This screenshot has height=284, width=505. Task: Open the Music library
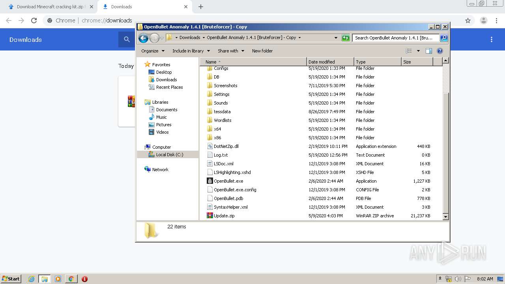click(x=161, y=117)
